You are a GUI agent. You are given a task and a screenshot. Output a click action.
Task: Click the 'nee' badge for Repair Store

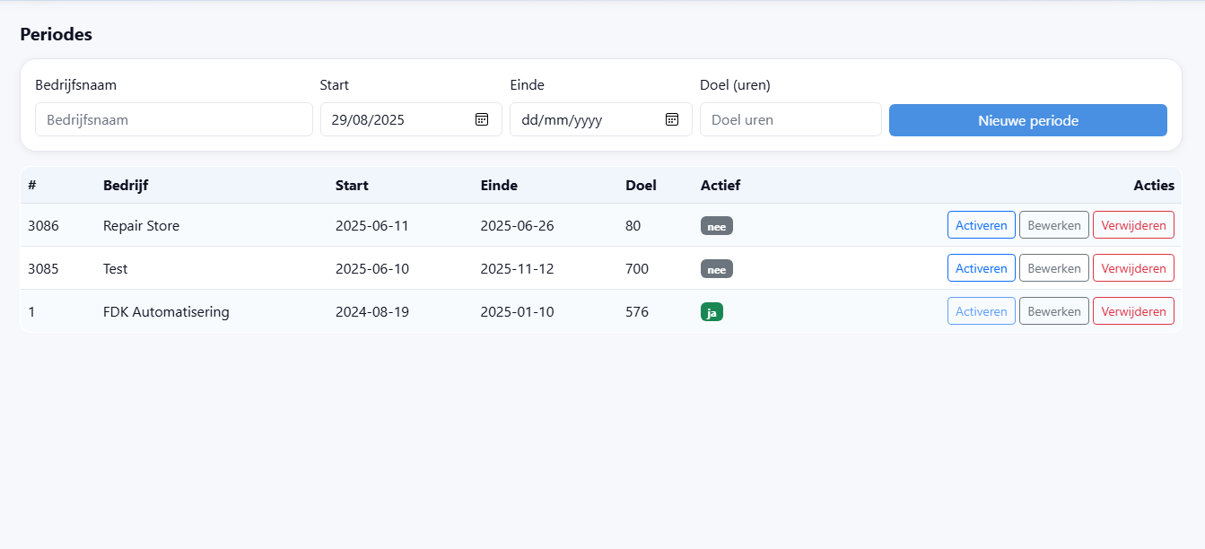pos(716,226)
